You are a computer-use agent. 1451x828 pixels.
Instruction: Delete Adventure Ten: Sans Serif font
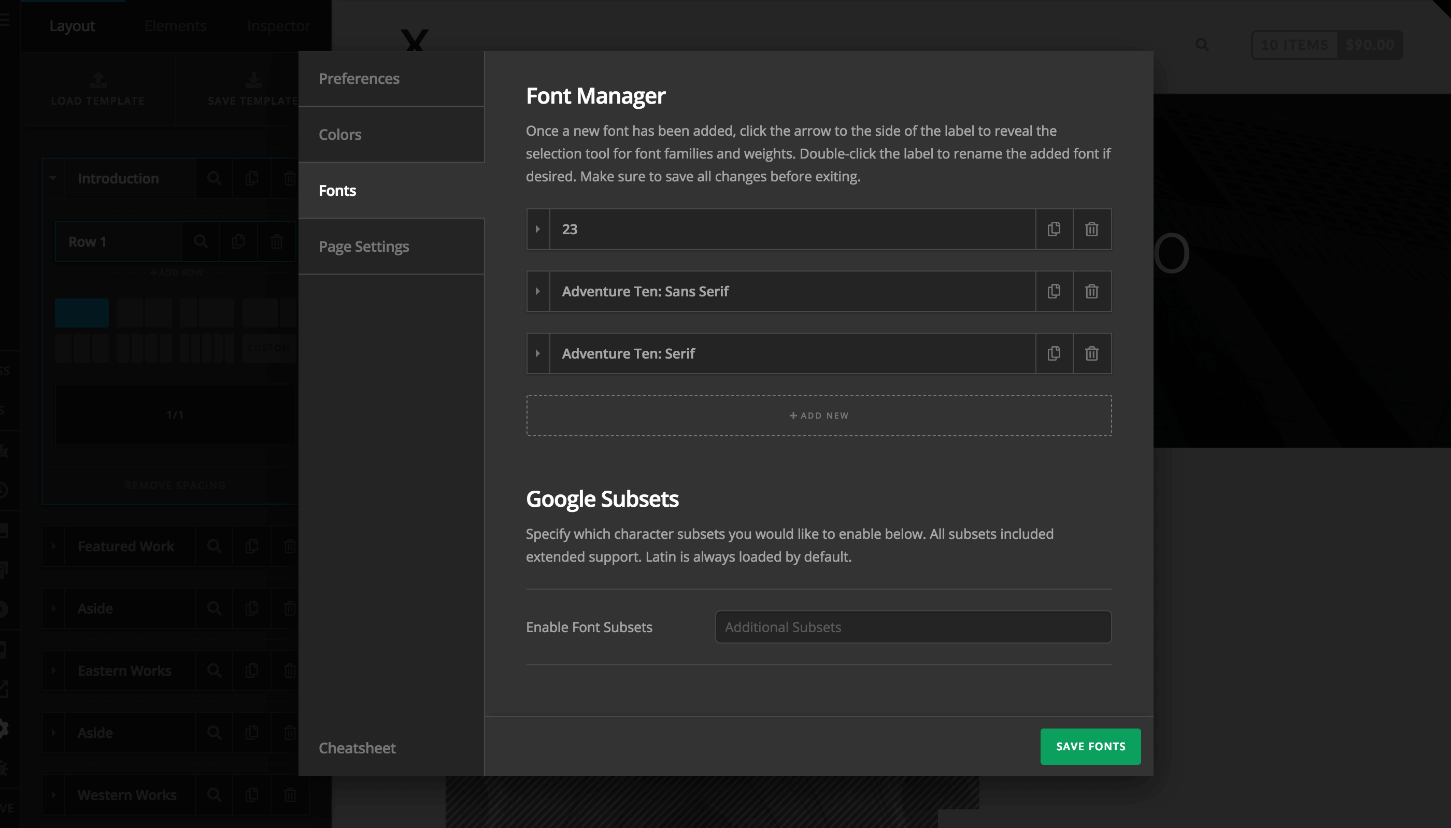click(x=1091, y=291)
